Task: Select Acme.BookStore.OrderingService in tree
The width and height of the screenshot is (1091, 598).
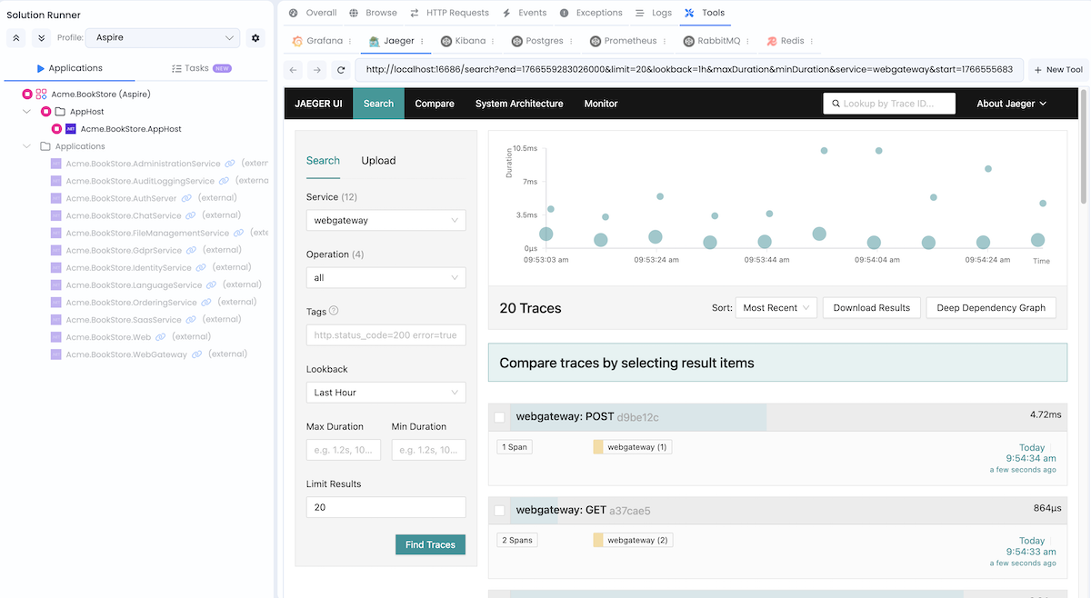Action: pos(131,303)
